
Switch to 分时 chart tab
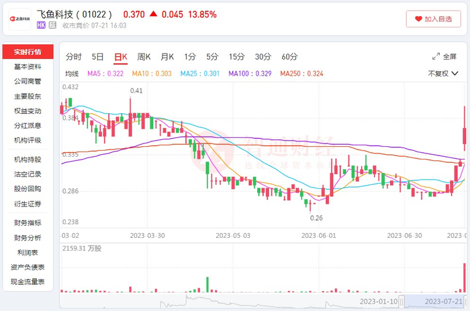(x=74, y=56)
